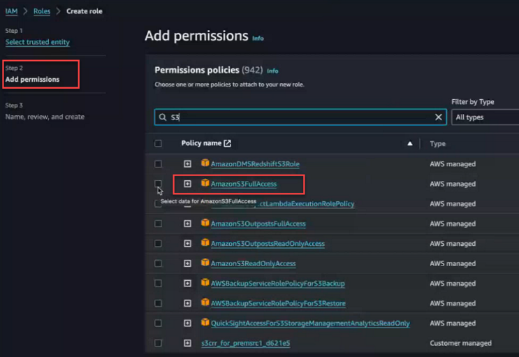Open the LambdaExecutionRolePolicy policy link

click(307, 204)
